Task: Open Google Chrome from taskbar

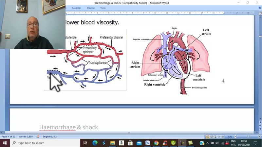Action: coord(156,143)
